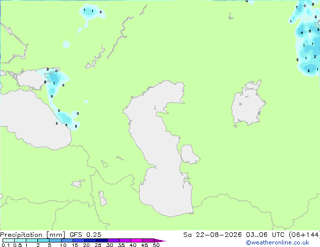Pick the legend swatch between 30 and 35
Image resolution: width=320 pixels, height=247 pixels.
click(114, 240)
